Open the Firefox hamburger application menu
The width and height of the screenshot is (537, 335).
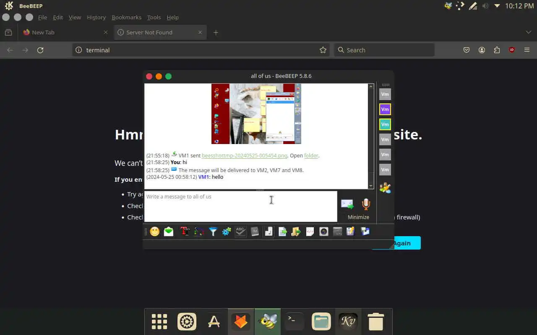527,50
